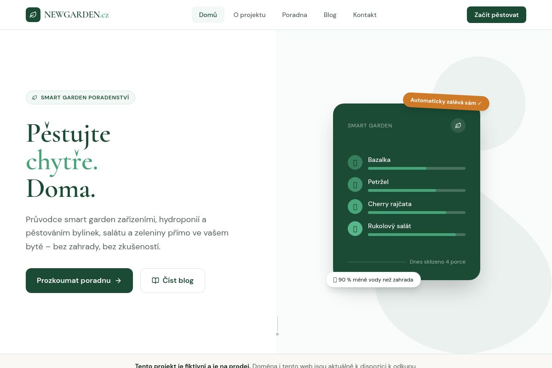Click the Smart Garden Poradenství badge

coord(80,98)
